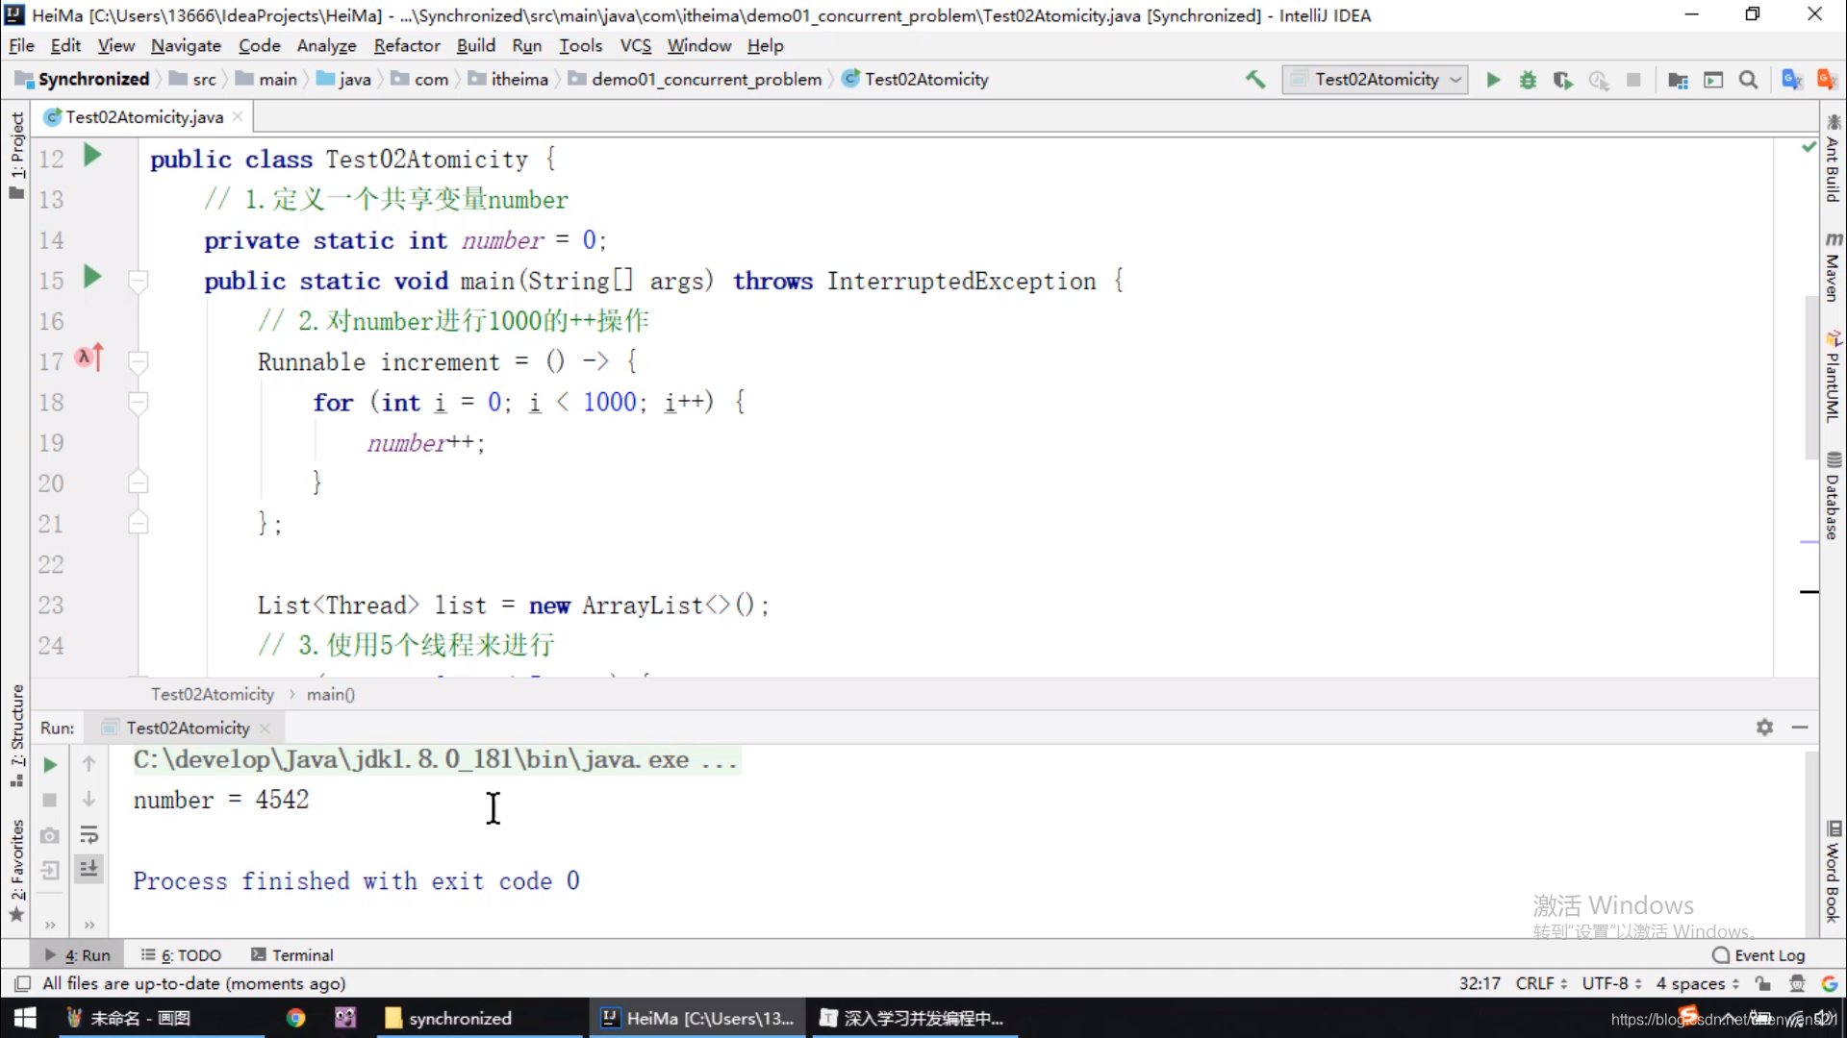Click run gutter icon beside main method line 15
Image resolution: width=1847 pixels, height=1038 pixels.
click(x=92, y=277)
